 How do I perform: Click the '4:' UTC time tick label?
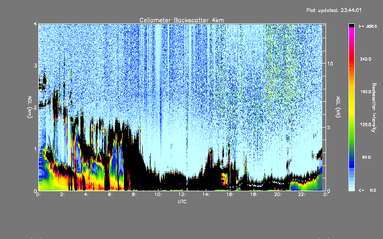pos(86,195)
